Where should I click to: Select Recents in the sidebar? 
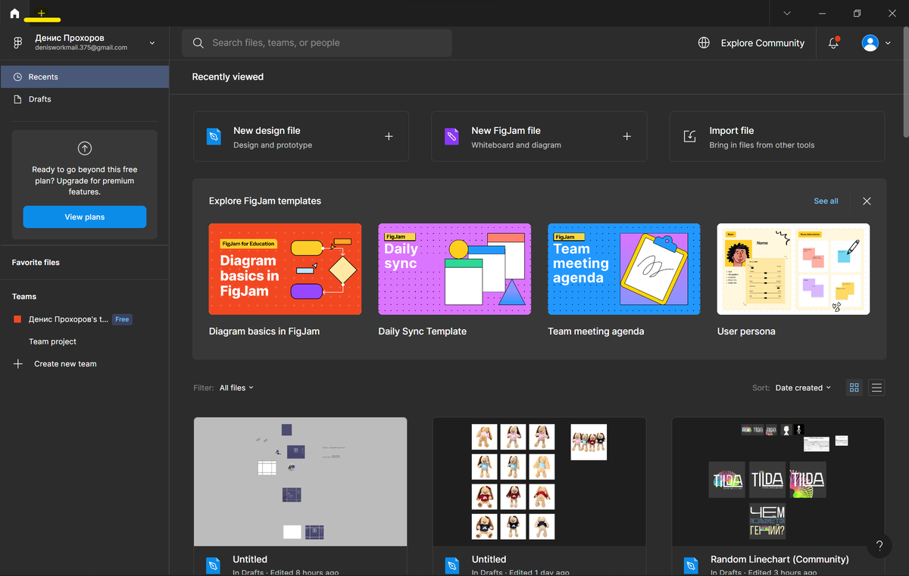84,77
